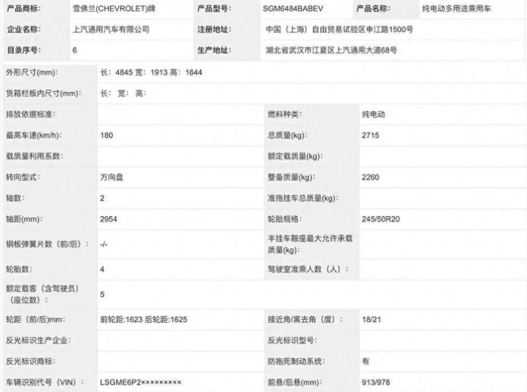Click the 外形尺寸(mm) label

(31, 72)
